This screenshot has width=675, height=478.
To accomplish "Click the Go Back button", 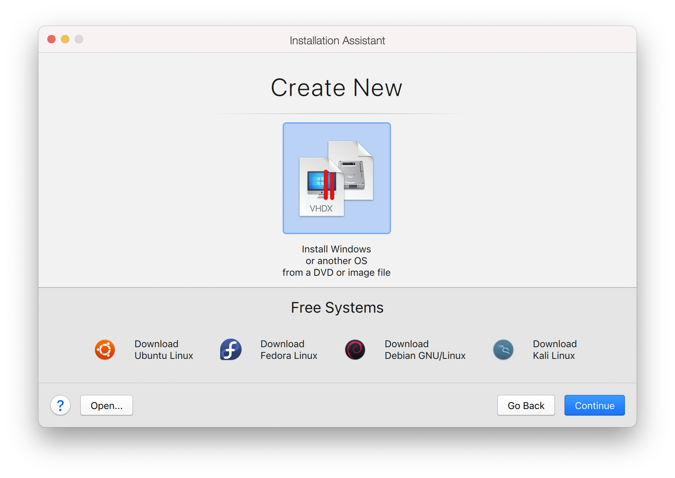I will [x=525, y=405].
